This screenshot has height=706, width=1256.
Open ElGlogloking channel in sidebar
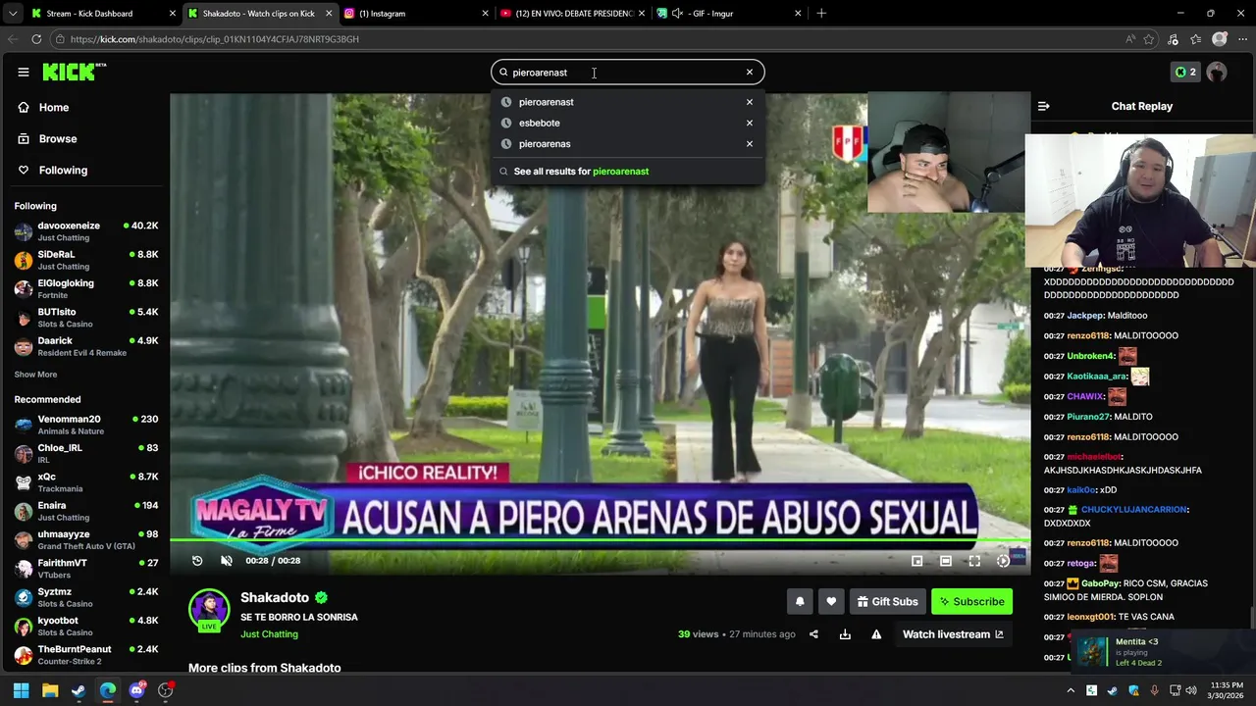tap(85, 288)
